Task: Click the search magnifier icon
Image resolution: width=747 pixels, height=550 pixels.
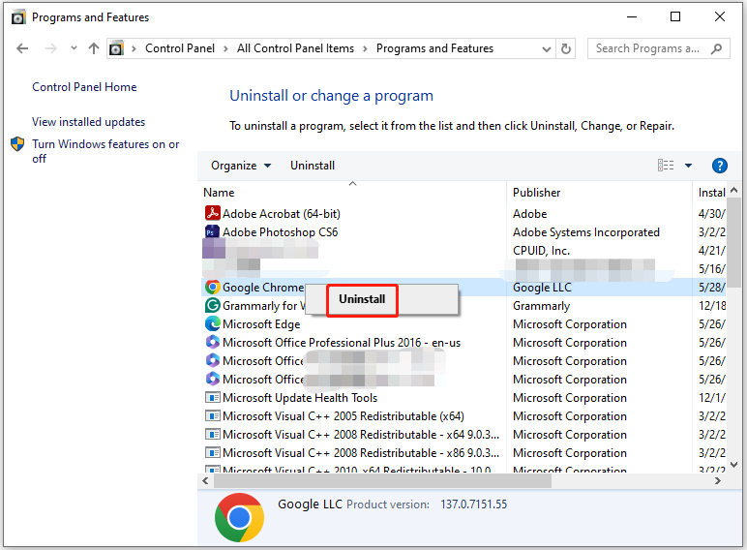Action: (716, 48)
